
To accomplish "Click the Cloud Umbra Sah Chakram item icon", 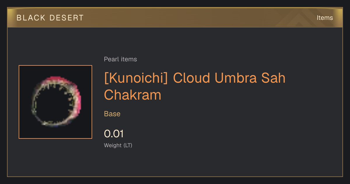I will pyautogui.click(x=55, y=102).
